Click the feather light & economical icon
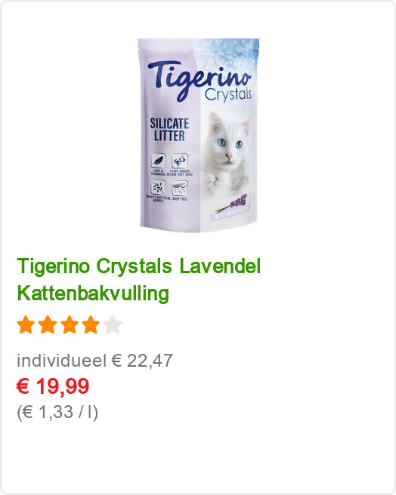 158,161
